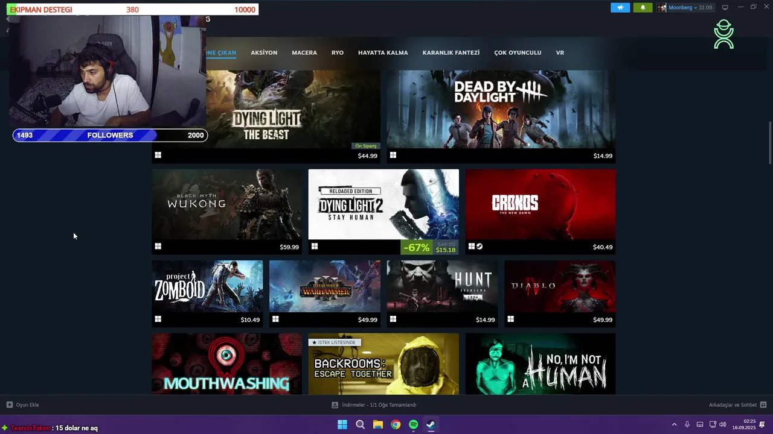Open Google Chrome from taskbar
The image size is (773, 434).
pos(396,424)
